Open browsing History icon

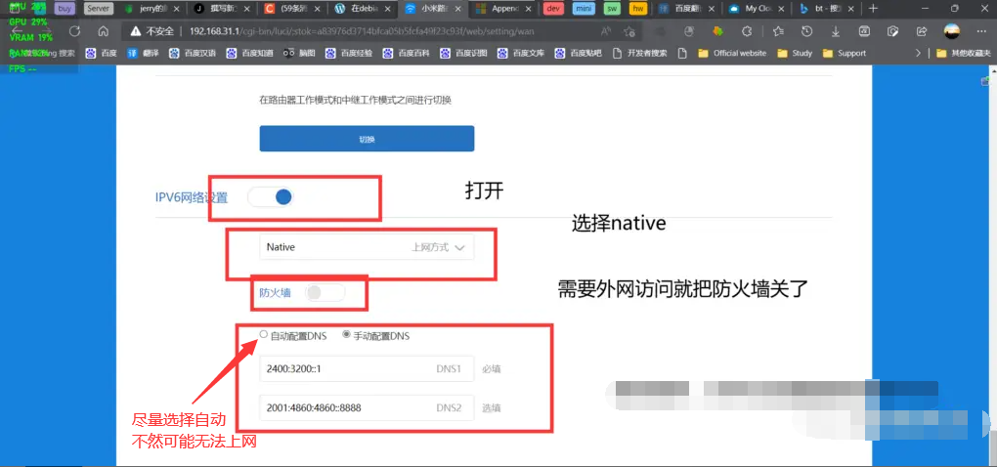[806, 31]
